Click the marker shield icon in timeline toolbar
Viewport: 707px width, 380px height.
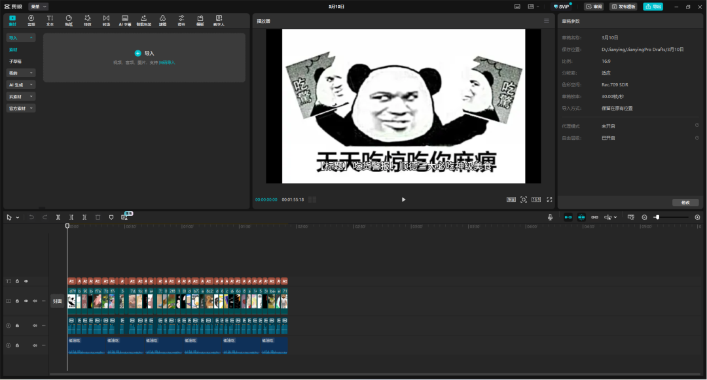(111, 217)
